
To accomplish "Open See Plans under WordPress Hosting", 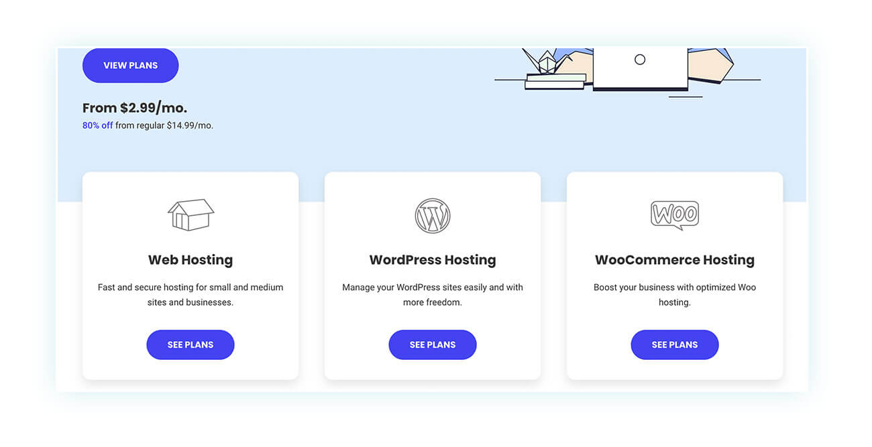I will point(433,344).
